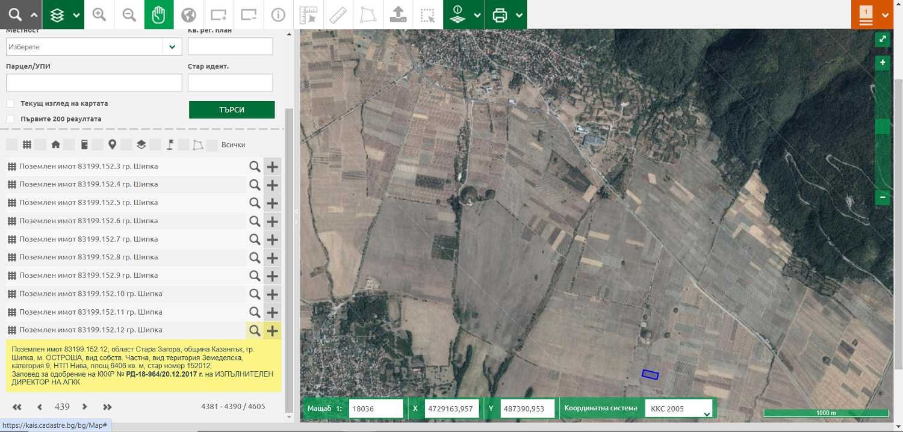Click the plus zoom button on map
Screen dimensions: 903x432
click(x=883, y=63)
